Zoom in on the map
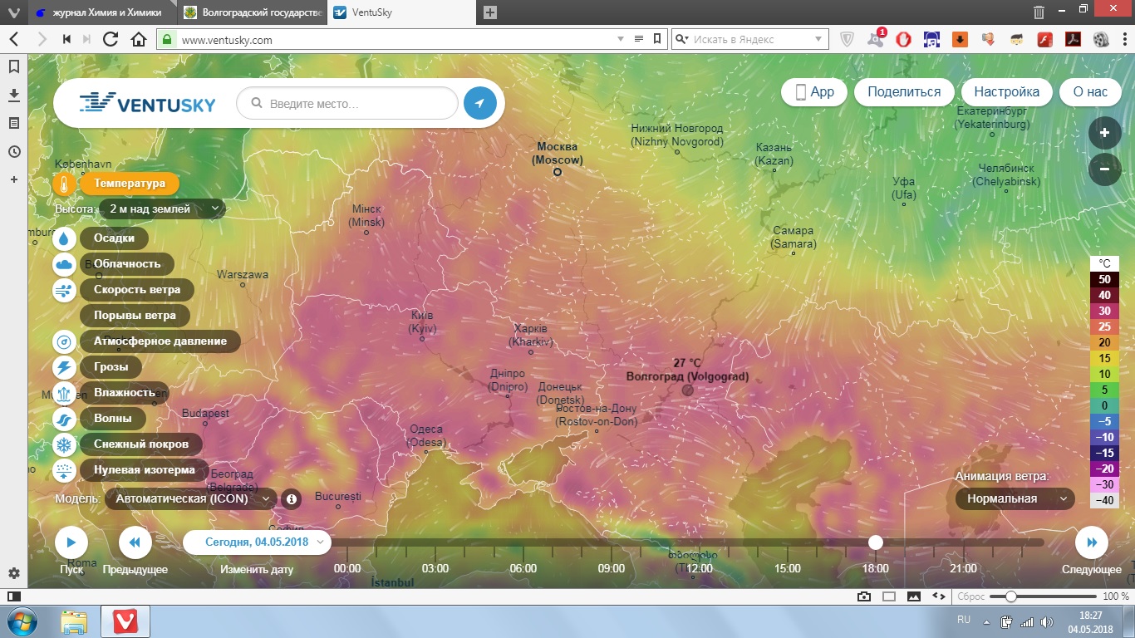This screenshot has height=638, width=1135. tap(1104, 133)
